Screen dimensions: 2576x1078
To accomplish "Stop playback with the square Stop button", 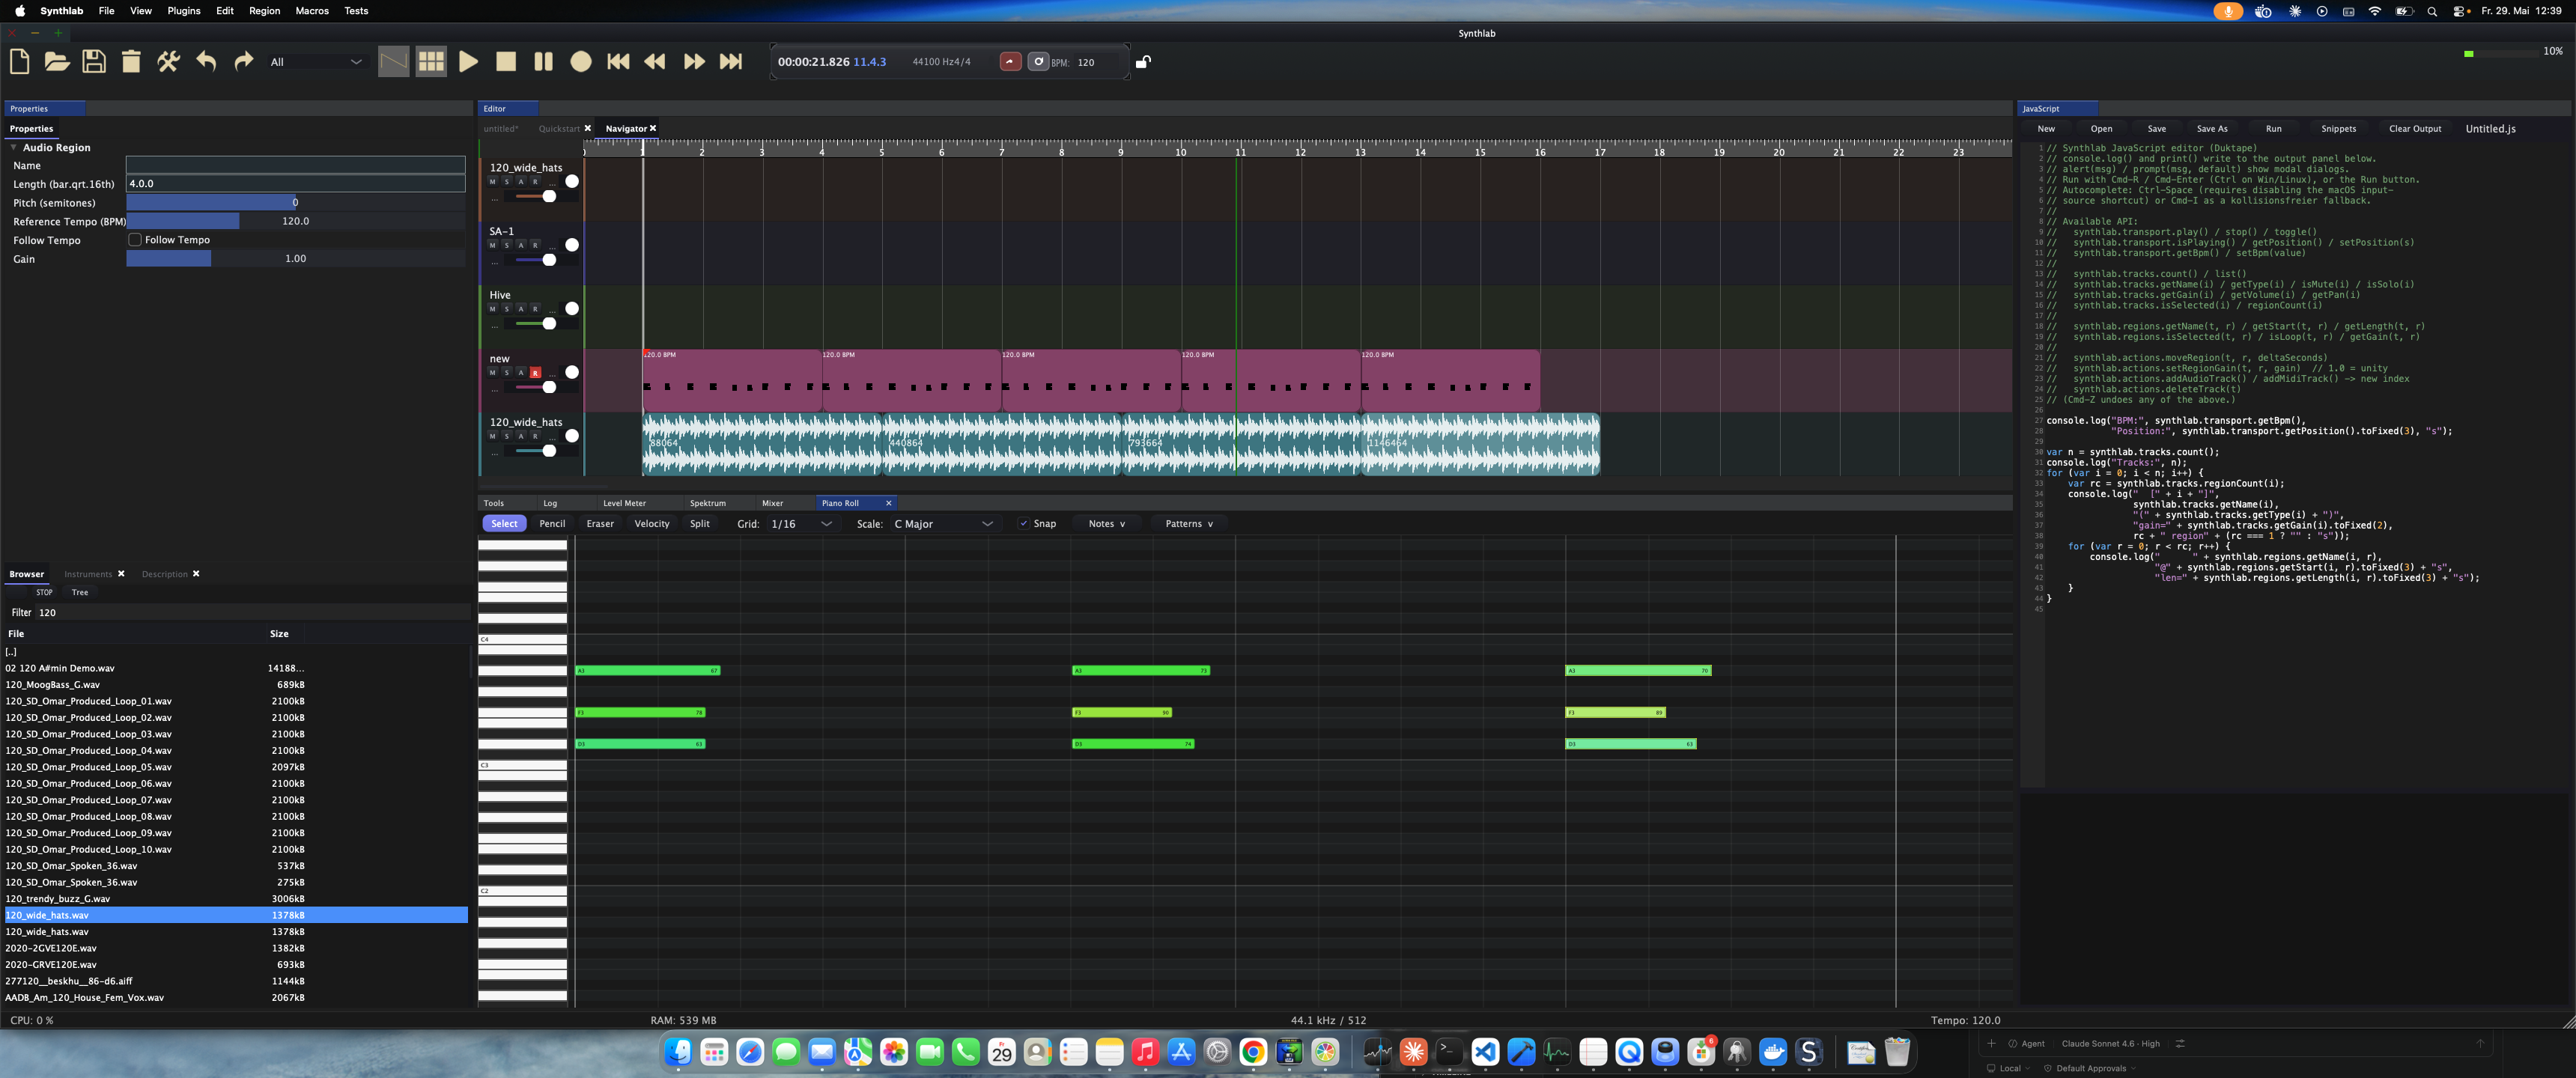I will pyautogui.click(x=506, y=62).
